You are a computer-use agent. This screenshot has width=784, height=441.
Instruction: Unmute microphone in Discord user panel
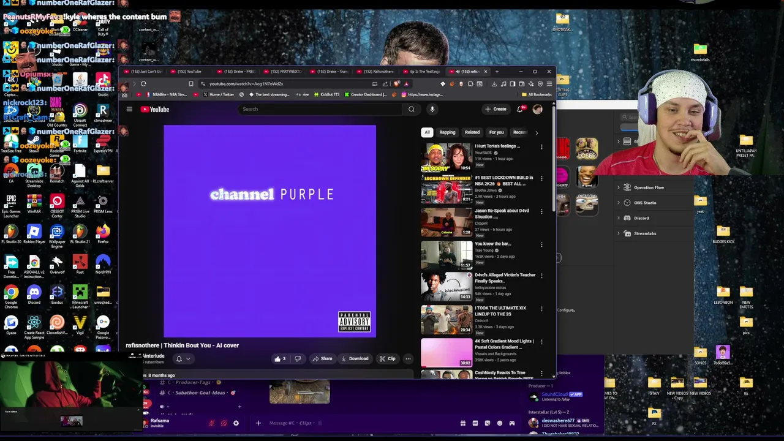[x=211, y=423]
